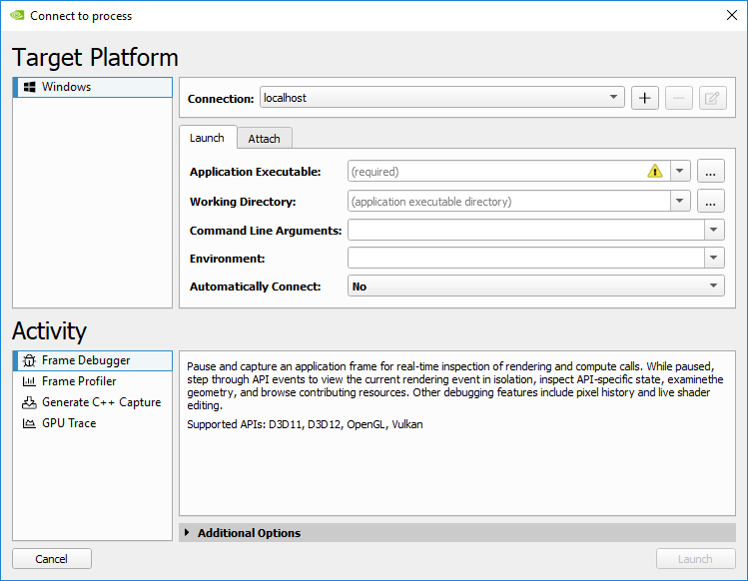Image resolution: width=748 pixels, height=581 pixels.
Task: Switch to the Attach tab
Action: (x=264, y=139)
